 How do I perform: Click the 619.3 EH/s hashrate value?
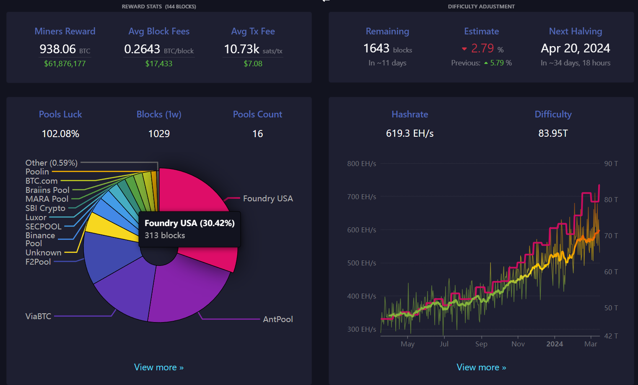410,133
